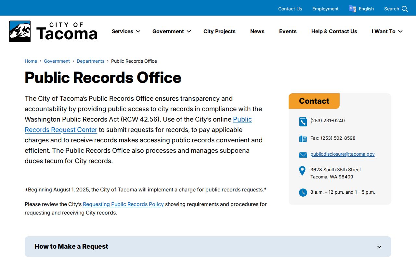
Task: Click the Search text label in top bar
Action: pyautogui.click(x=392, y=9)
